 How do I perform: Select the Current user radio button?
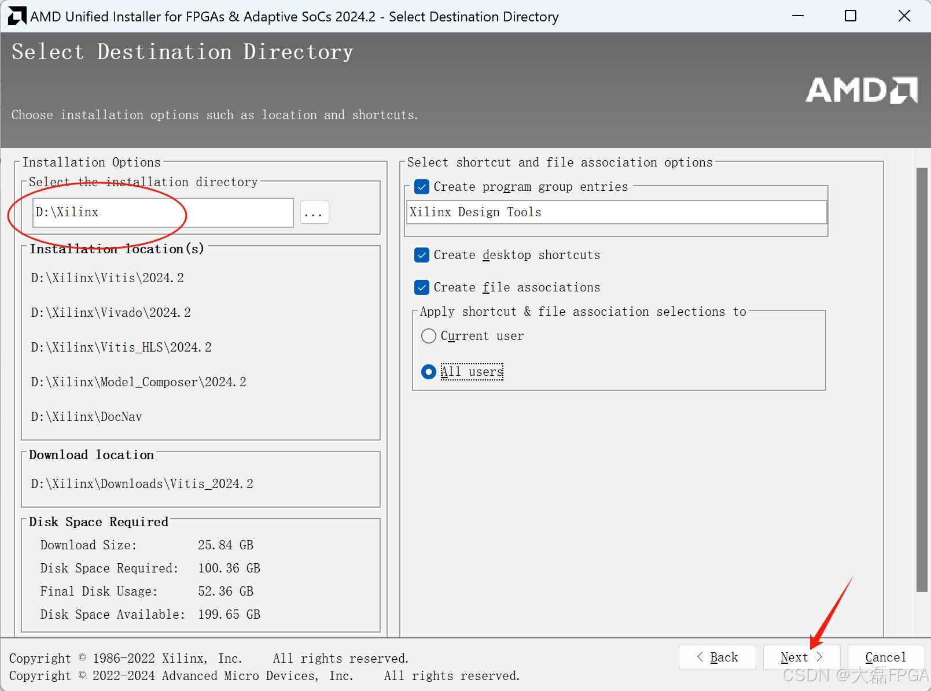pyautogui.click(x=429, y=336)
